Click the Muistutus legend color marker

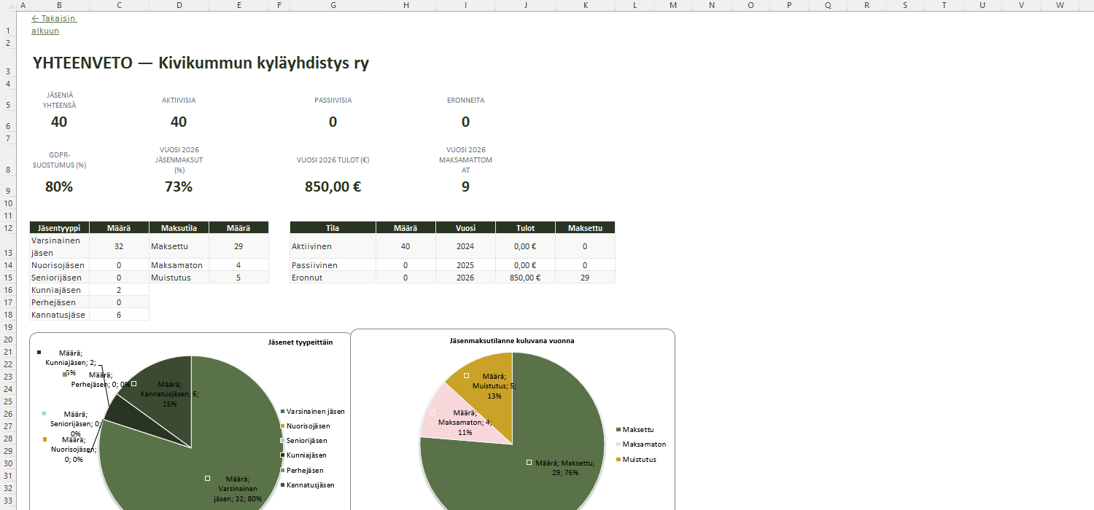pyautogui.click(x=618, y=460)
